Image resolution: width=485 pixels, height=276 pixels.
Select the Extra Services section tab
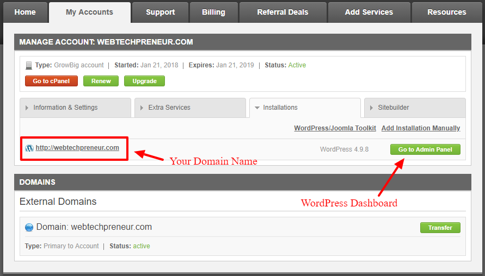tap(190, 108)
